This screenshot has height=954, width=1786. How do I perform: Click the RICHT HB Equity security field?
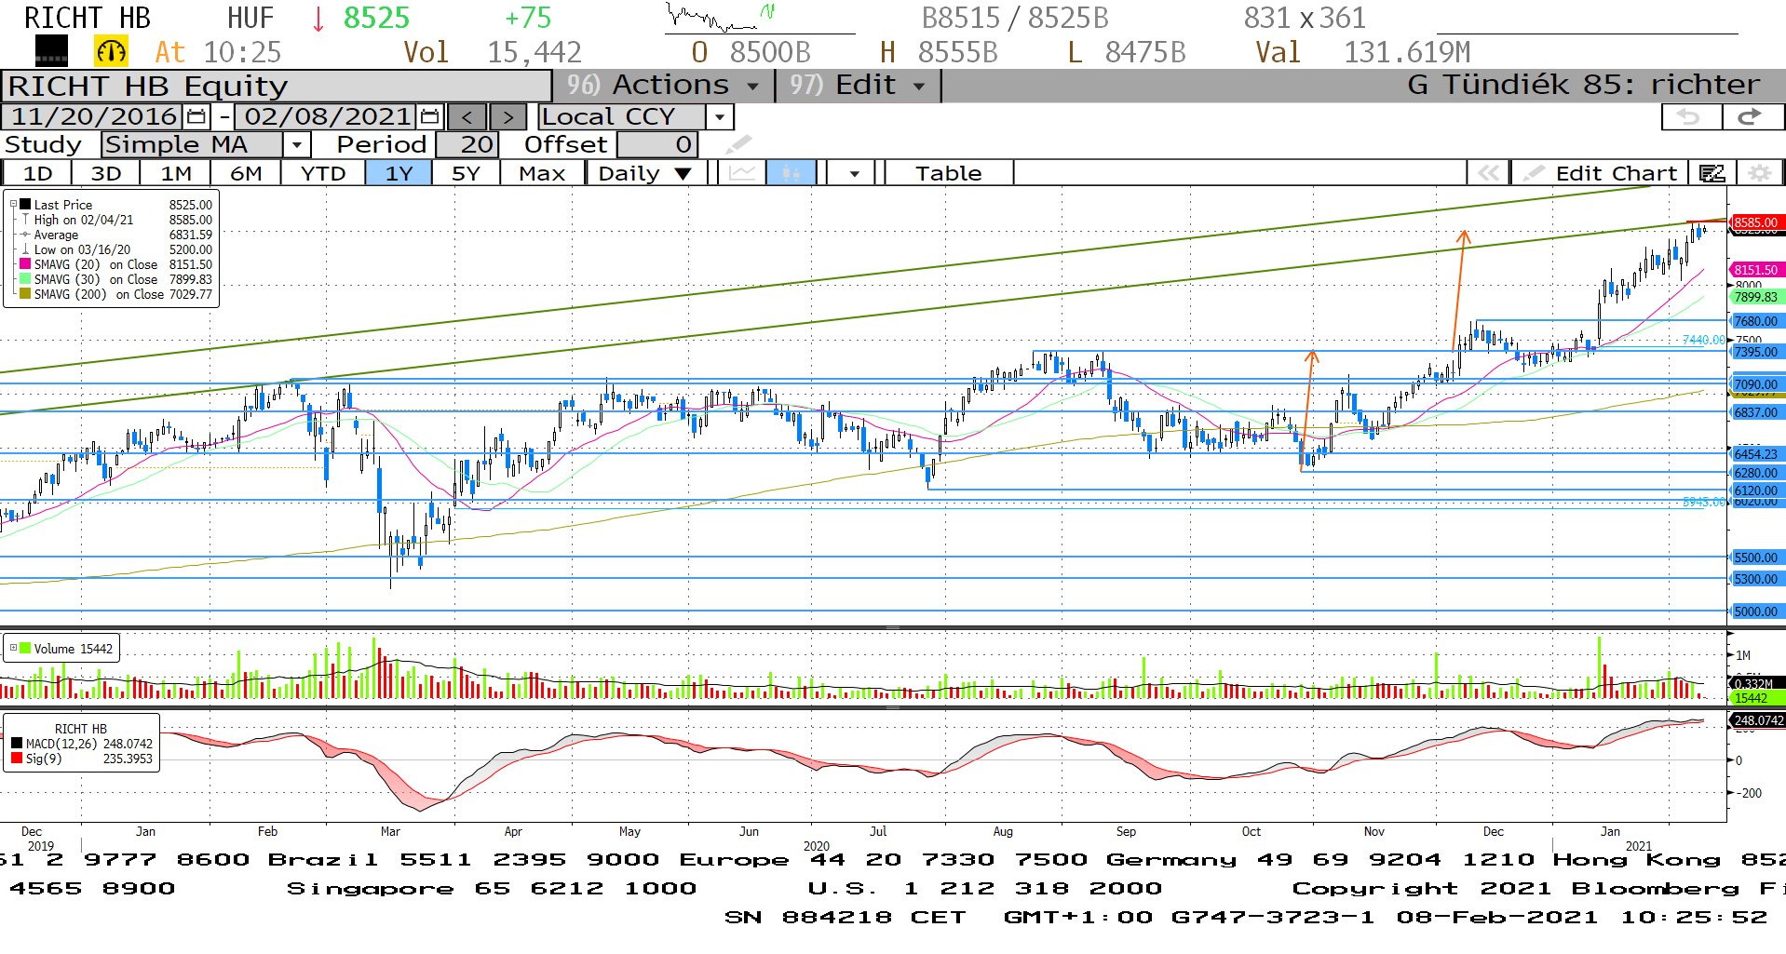point(277,86)
